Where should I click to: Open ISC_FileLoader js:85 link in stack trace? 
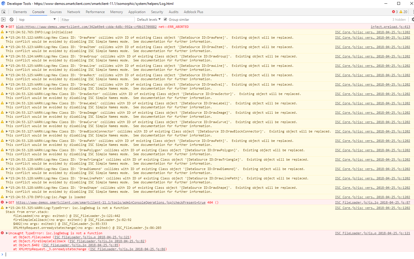coord(80,245)
